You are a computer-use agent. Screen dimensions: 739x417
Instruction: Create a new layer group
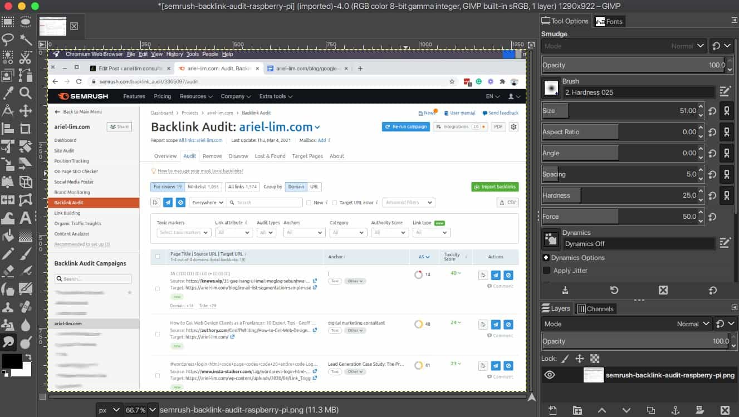click(x=577, y=410)
